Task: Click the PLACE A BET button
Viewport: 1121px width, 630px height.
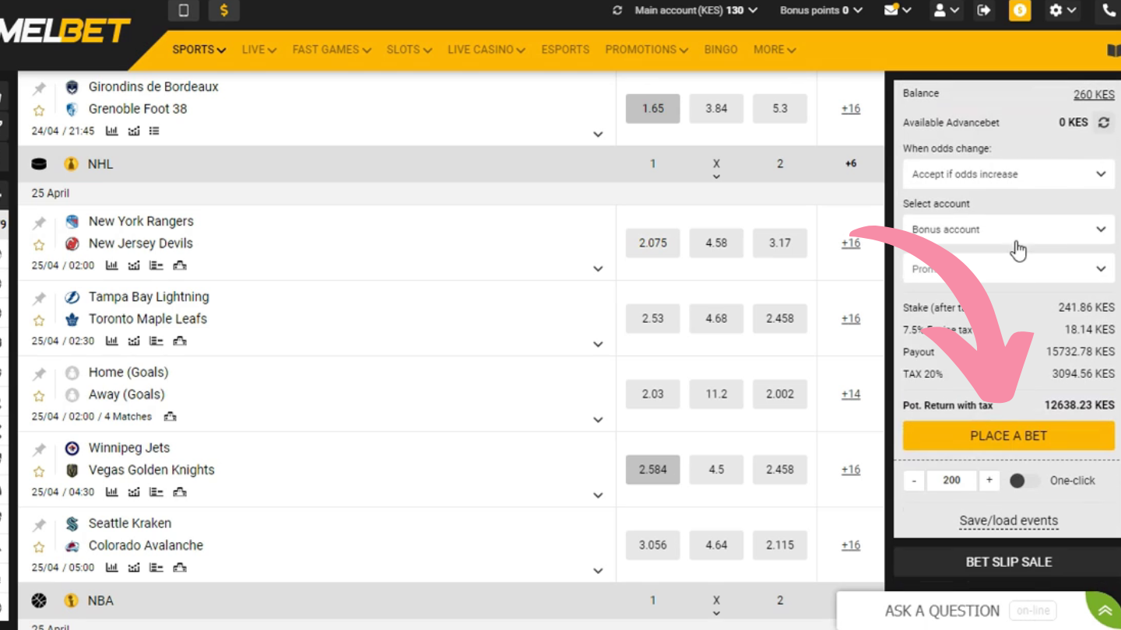Action: click(x=1009, y=436)
